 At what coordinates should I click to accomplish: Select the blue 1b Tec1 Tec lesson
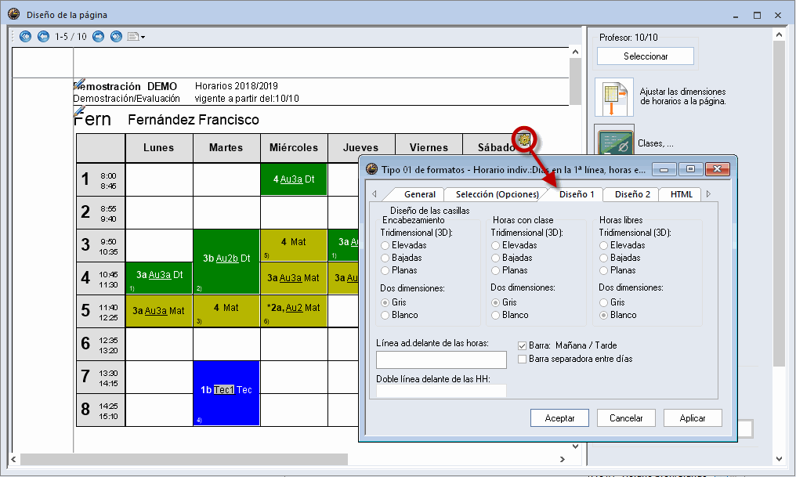click(x=226, y=392)
